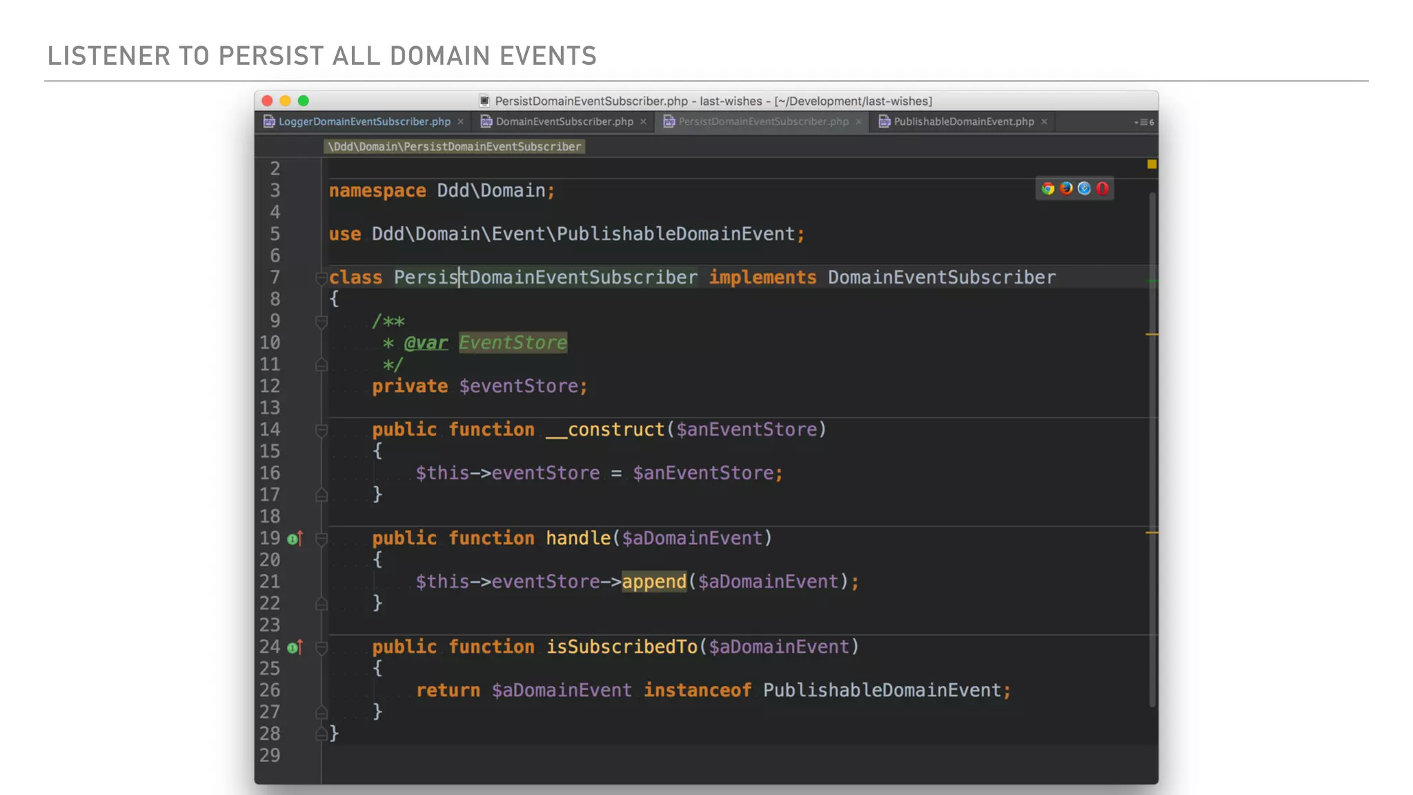Click line number 21 in the gutter
Viewport: 1413px width, 795px height.
pos(270,582)
